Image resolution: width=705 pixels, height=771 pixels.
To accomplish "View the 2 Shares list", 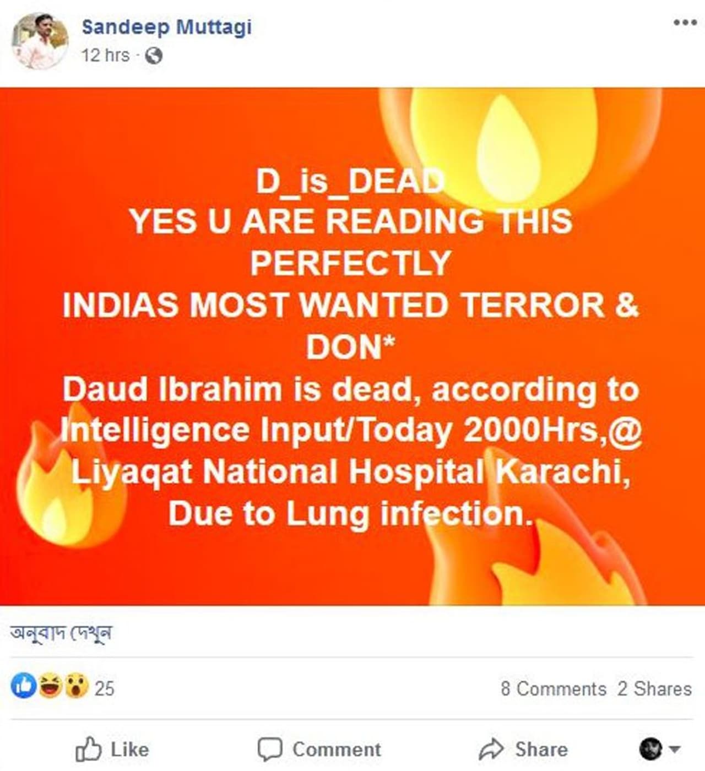I will click(x=654, y=688).
